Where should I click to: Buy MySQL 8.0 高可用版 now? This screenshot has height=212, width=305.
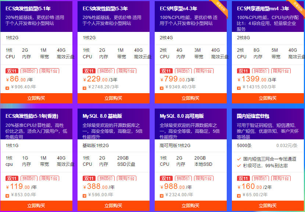pos(191,206)
